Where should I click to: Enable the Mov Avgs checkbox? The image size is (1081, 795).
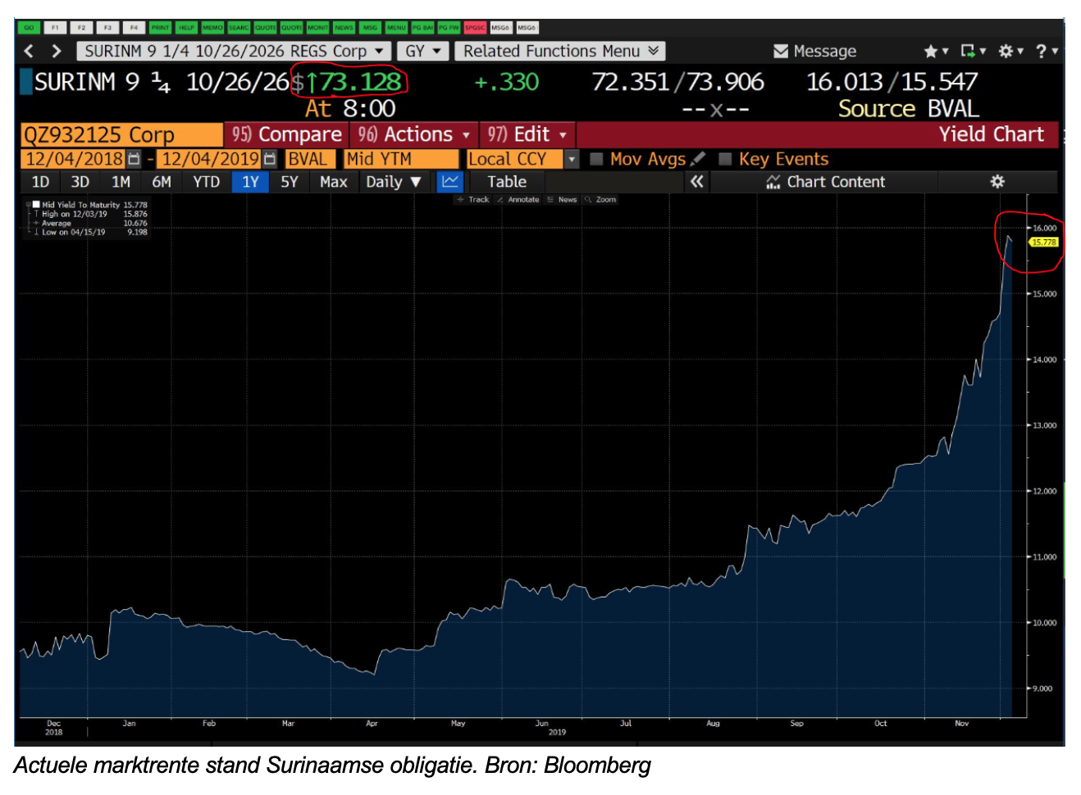(596, 159)
